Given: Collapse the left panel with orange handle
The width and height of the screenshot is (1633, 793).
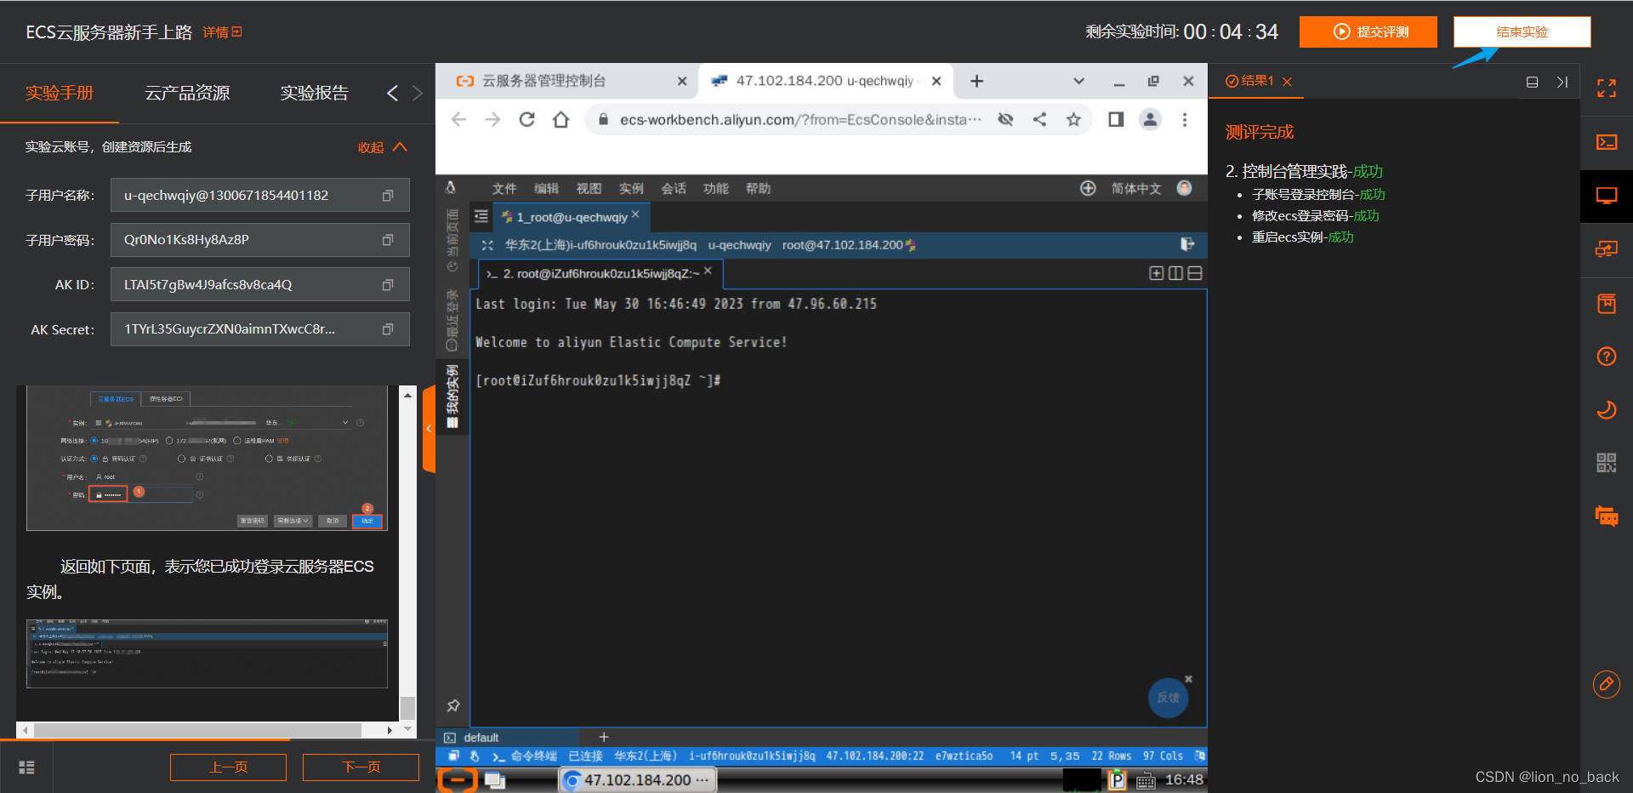Looking at the screenshot, I should [x=429, y=429].
